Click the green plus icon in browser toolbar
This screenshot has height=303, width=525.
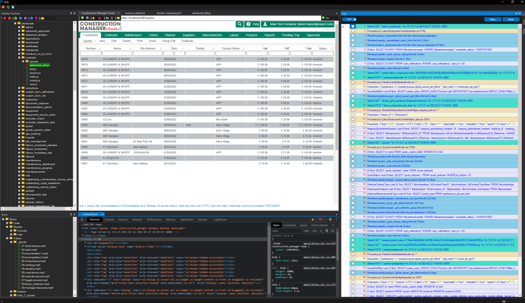pos(82,18)
